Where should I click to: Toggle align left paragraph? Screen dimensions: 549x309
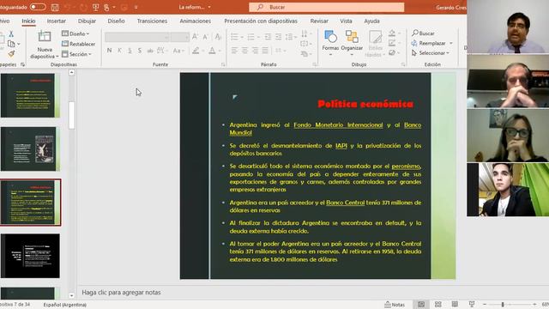(x=234, y=51)
